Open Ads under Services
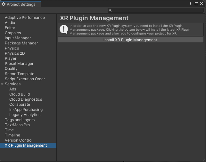This screenshot has width=206, height=162. click(13, 89)
